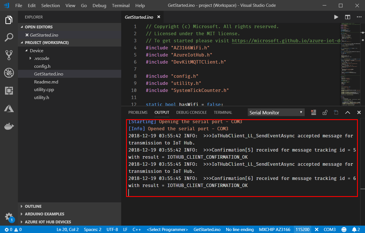Image resolution: width=365 pixels, height=233 pixels.
Task: Change encoding via UTF-8 status item
Action: pyautogui.click(x=112, y=229)
